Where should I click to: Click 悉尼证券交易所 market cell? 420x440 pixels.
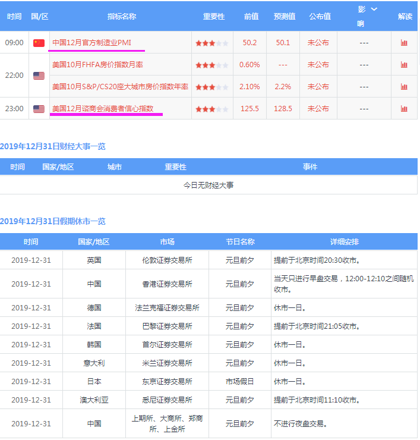(x=167, y=400)
